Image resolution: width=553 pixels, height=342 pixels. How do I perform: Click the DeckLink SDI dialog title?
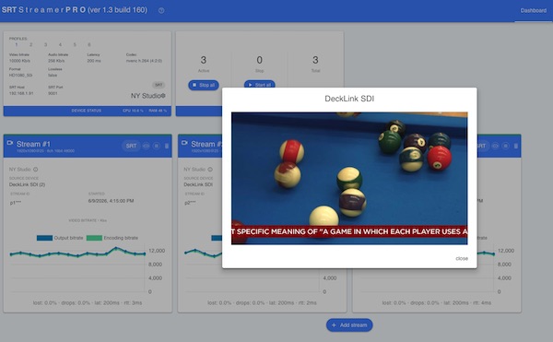click(x=349, y=99)
